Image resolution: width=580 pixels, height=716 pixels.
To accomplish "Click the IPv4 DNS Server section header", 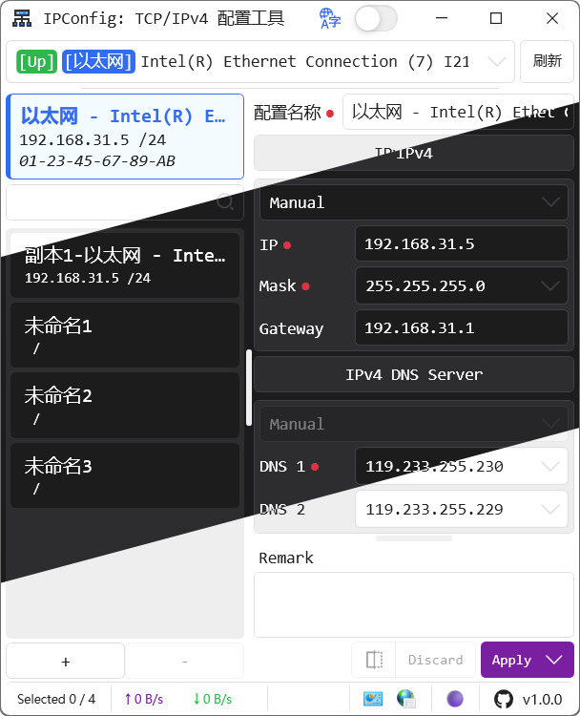I will click(x=414, y=374).
